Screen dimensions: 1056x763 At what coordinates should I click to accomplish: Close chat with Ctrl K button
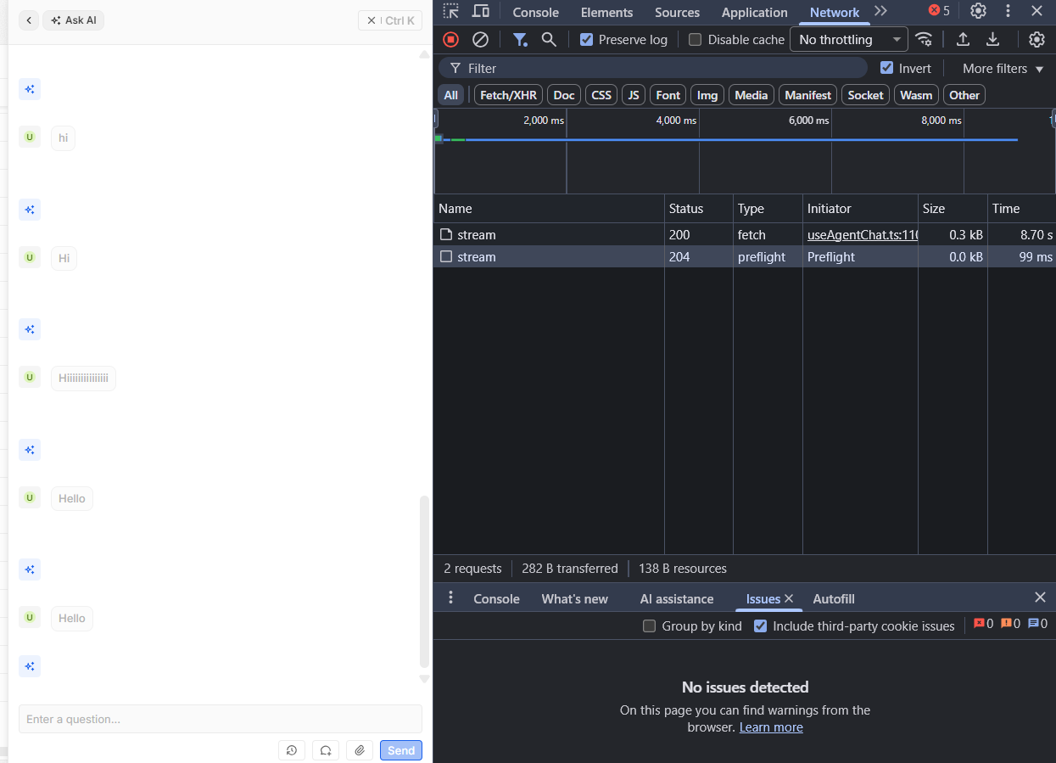(390, 20)
